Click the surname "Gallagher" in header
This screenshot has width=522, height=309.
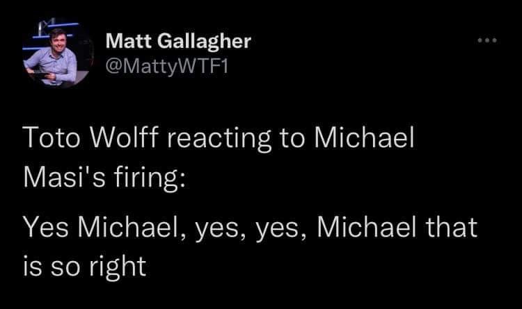coord(204,42)
